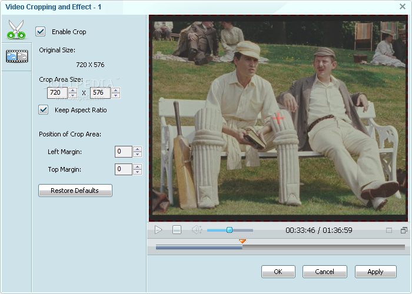Click the red crosshair crop center

278,118
